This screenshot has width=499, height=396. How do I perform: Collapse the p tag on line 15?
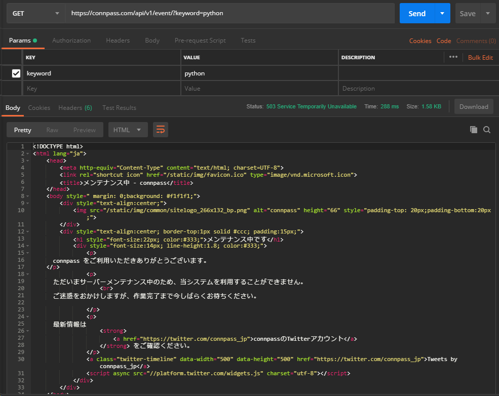[x=28, y=253]
